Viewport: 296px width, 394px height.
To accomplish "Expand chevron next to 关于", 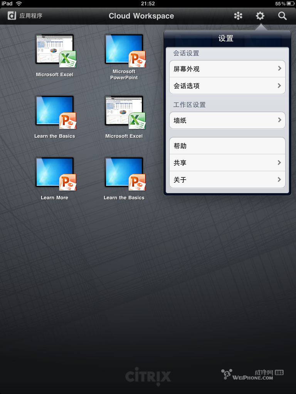I will click(x=279, y=179).
